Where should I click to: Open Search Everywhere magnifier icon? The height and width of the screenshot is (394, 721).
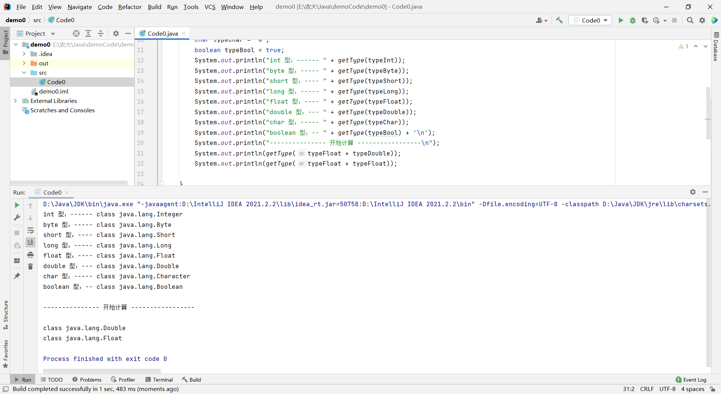690,20
